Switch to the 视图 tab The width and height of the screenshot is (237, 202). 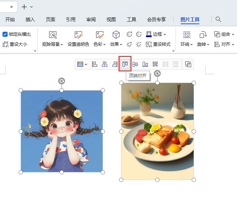coord(111,19)
